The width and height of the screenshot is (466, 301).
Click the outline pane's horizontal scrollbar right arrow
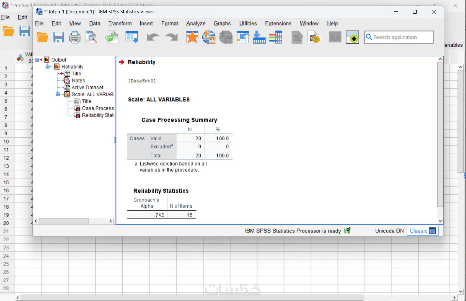pyautogui.click(x=111, y=221)
